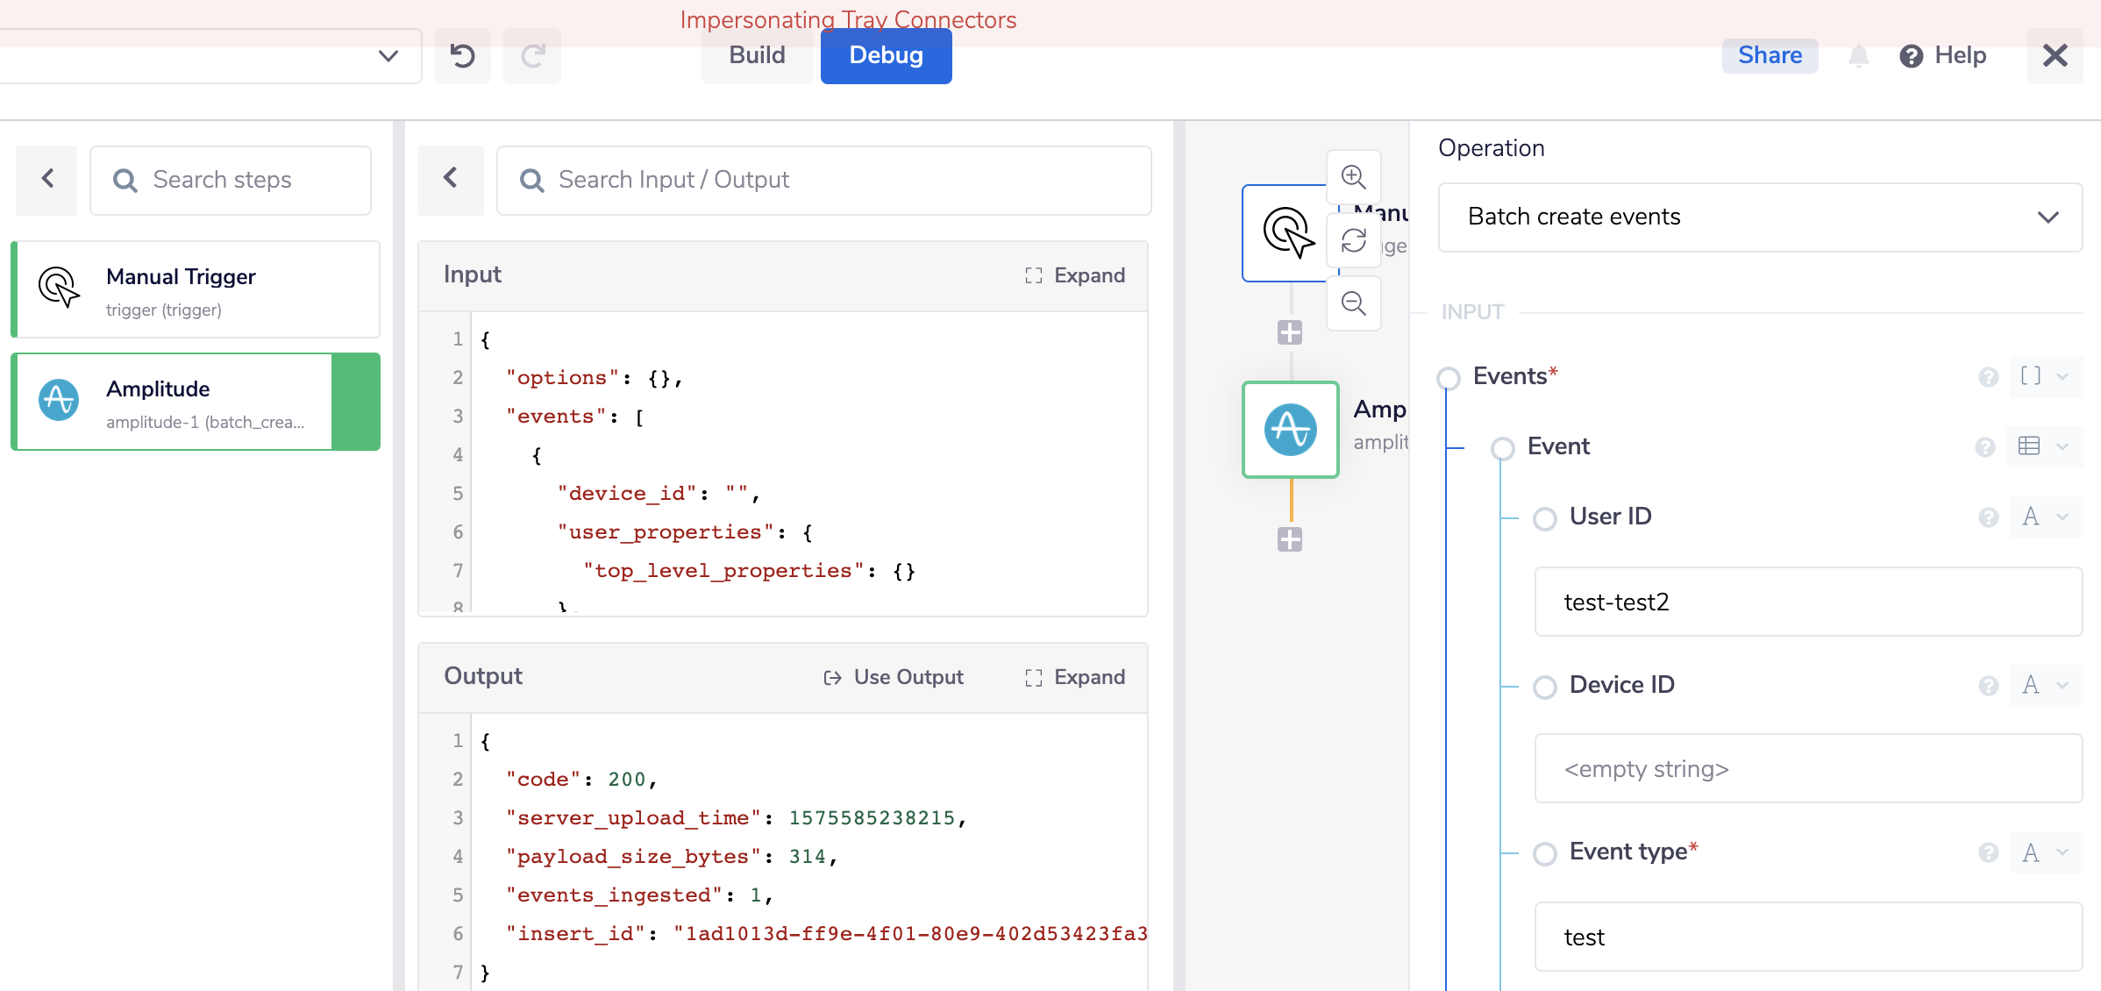Switch to the Build tab

point(757,56)
